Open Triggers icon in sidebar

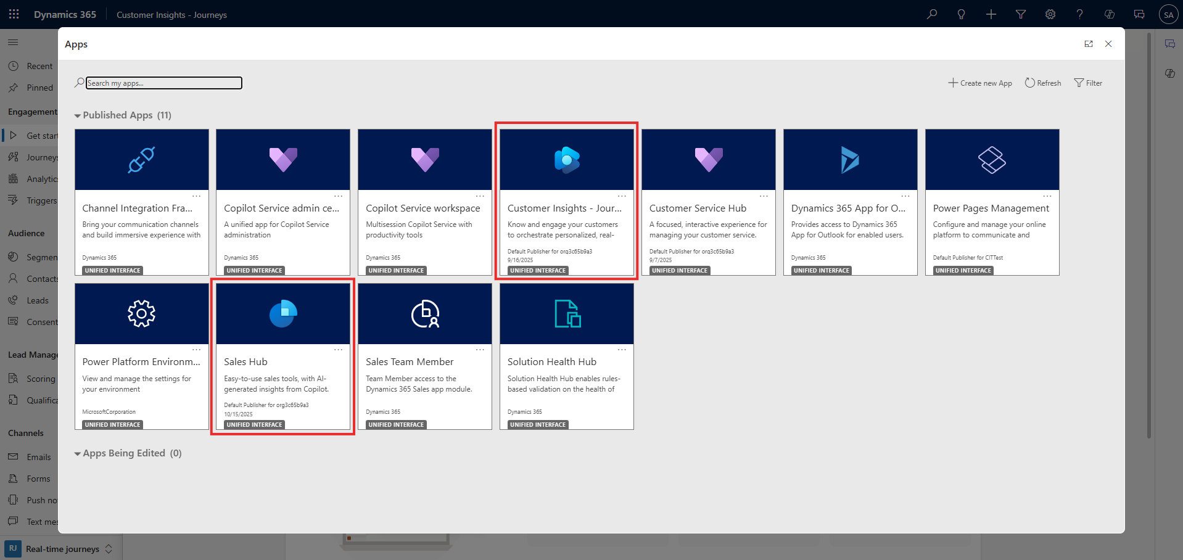point(13,200)
